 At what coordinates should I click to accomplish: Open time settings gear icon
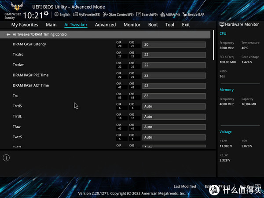46,14
